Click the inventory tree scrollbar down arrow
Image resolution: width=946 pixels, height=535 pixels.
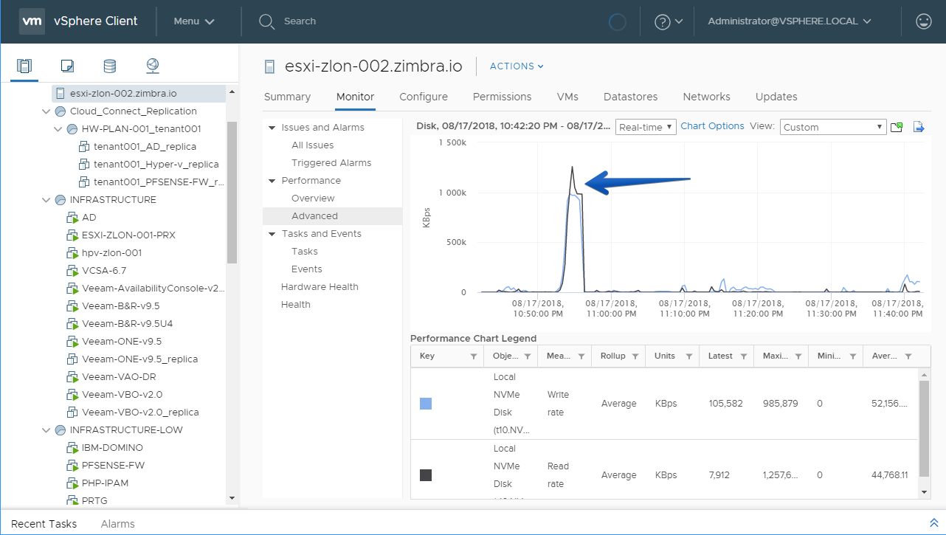click(232, 499)
